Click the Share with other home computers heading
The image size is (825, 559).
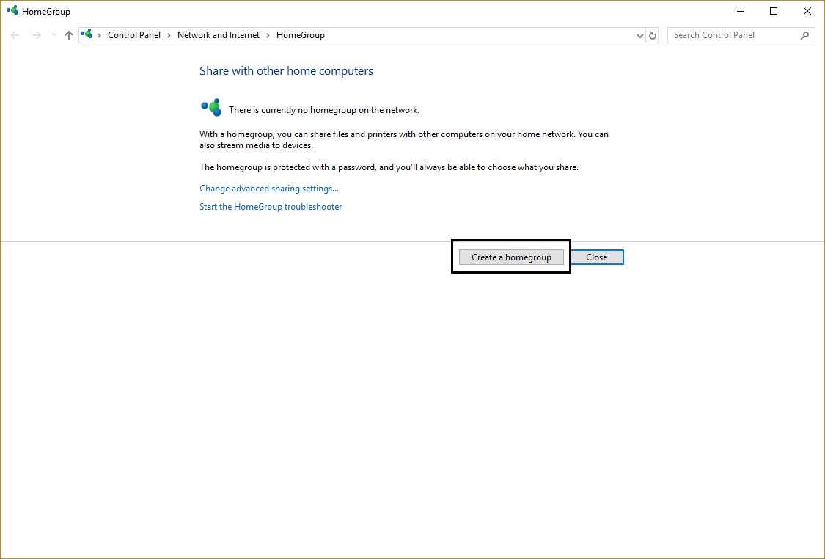pos(286,71)
